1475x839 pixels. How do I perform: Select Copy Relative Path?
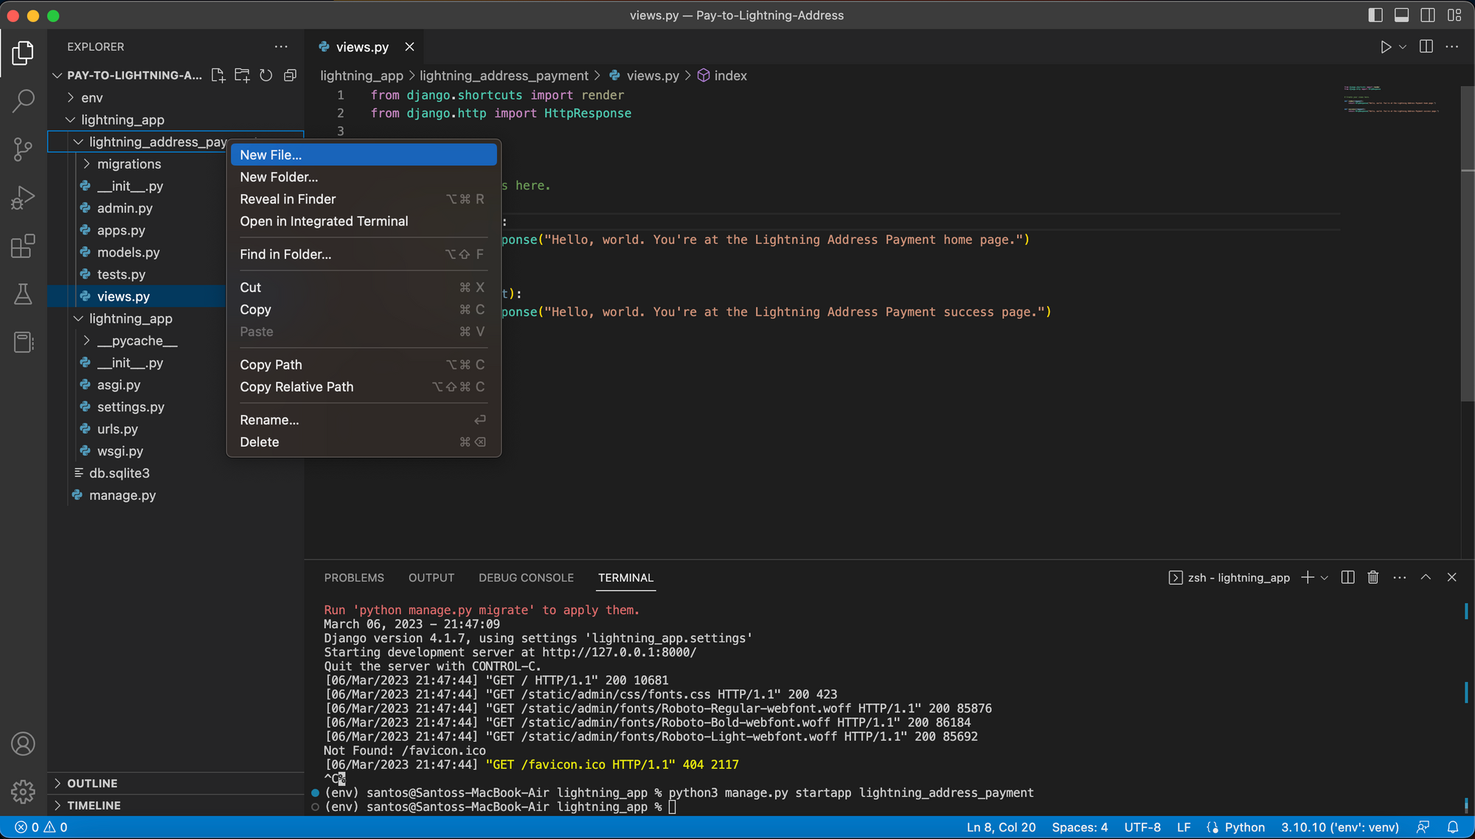(x=364, y=386)
